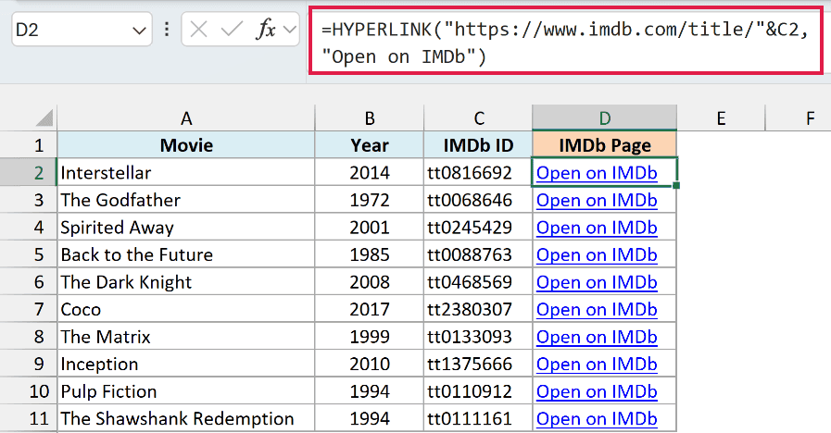
Task: Click the Cancel (X) icon in formula bar
Action: pos(199,30)
